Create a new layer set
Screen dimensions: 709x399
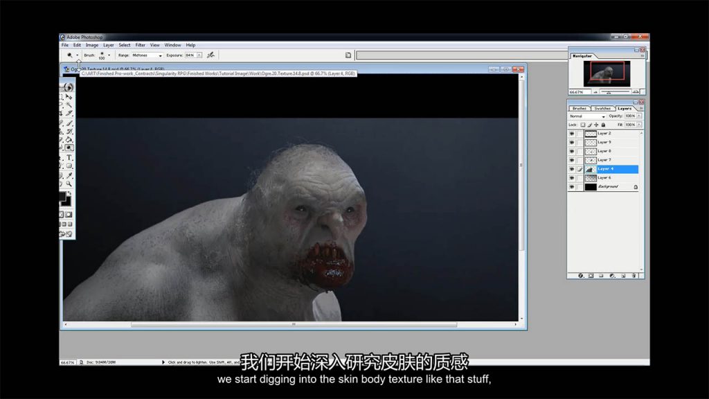(602, 276)
